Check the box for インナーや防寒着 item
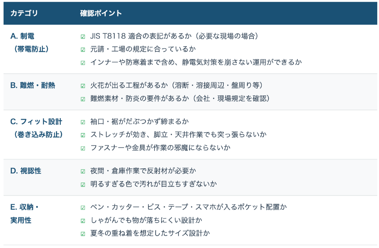 [x=83, y=63]
